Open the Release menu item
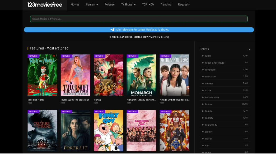Screen dimensions: 276x154 (x=110, y=4)
